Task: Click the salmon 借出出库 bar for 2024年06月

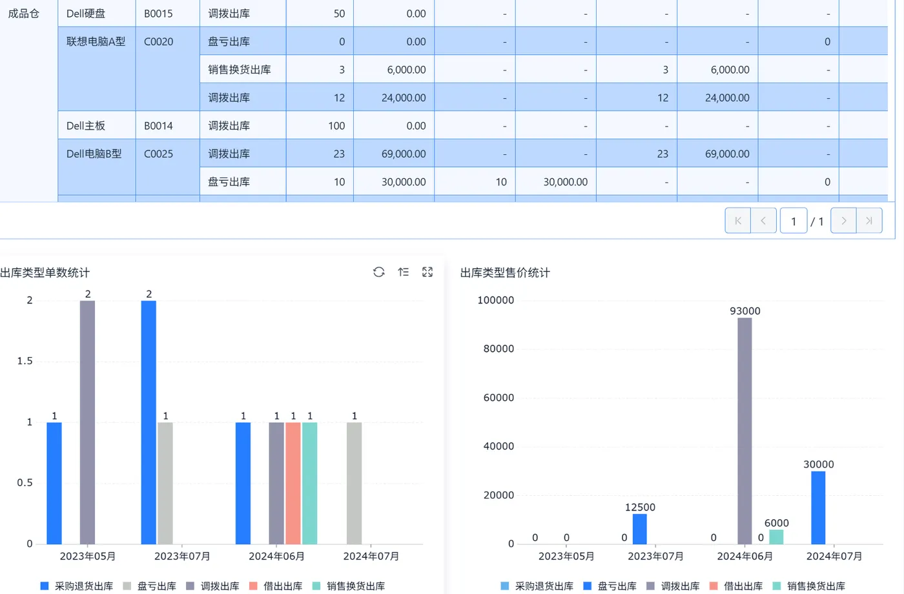Action: [x=293, y=484]
